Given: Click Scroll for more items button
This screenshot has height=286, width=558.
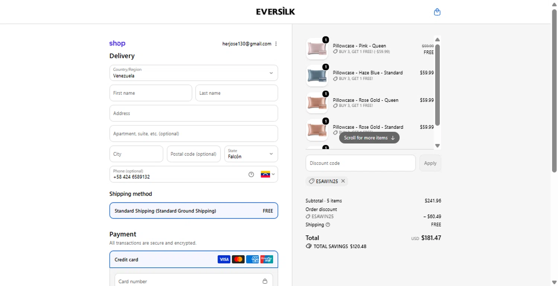Looking at the screenshot, I should [x=369, y=138].
